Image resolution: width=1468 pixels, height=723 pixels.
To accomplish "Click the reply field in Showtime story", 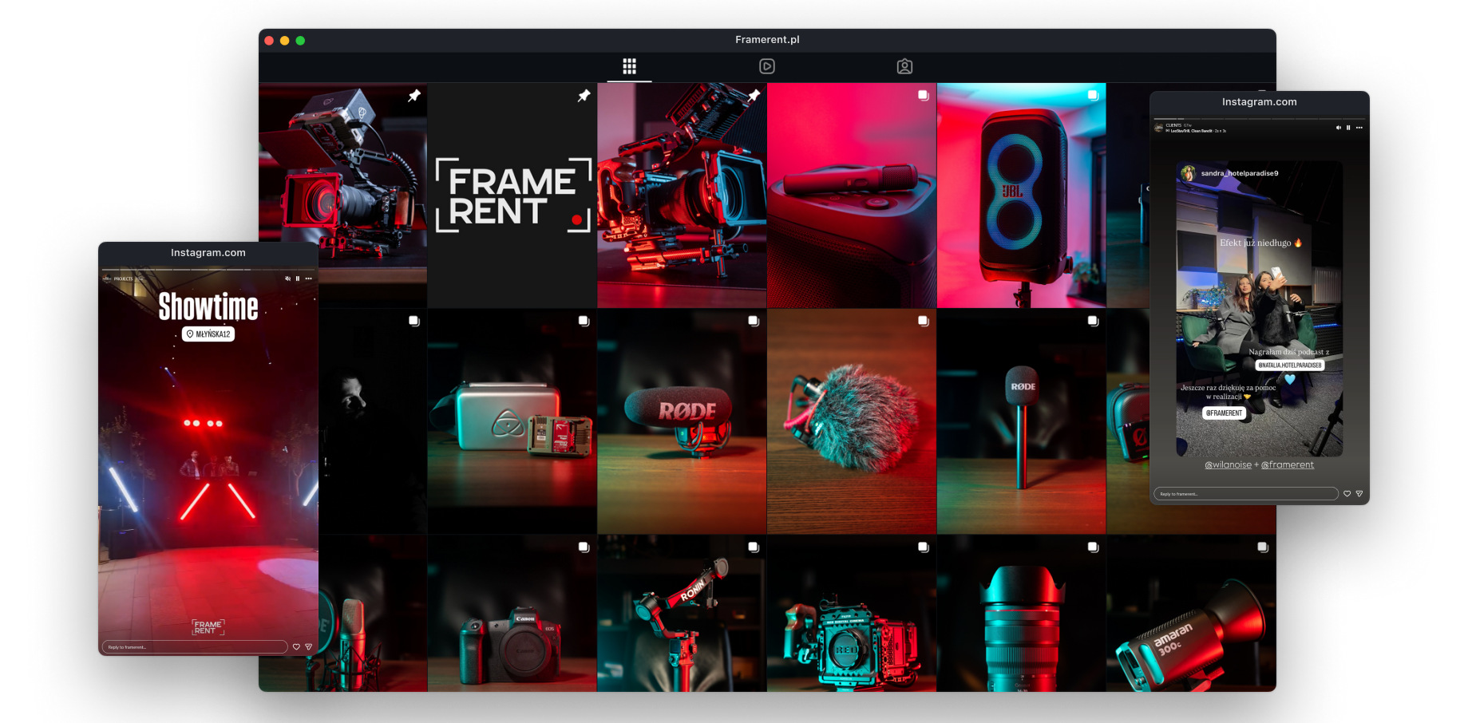I will 194,647.
